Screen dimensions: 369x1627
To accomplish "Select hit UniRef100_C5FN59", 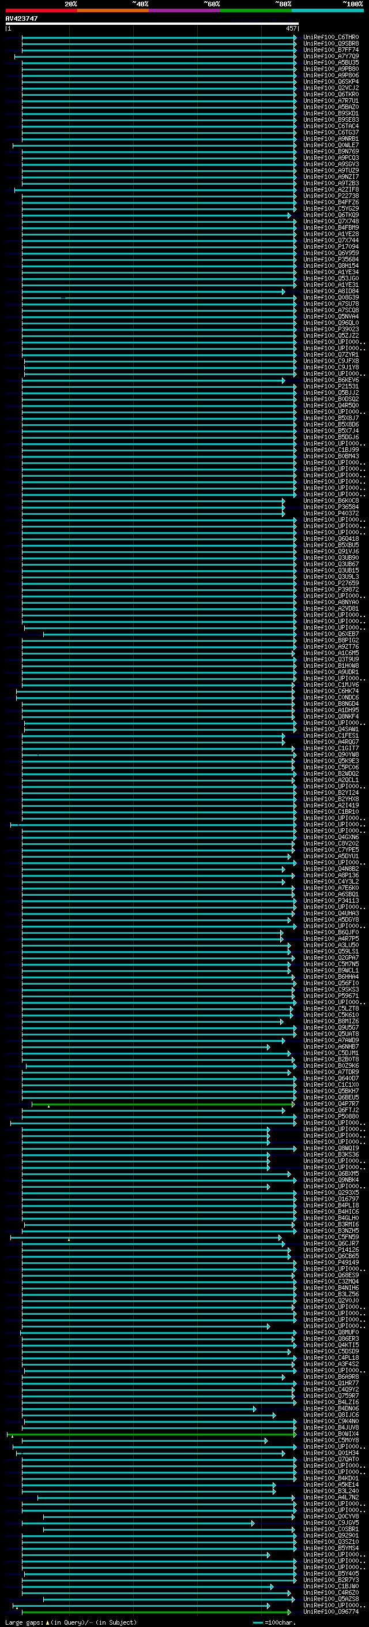I will [330, 1237].
